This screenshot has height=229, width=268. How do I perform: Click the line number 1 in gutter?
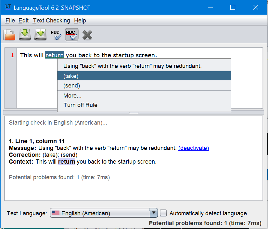(x=12, y=55)
